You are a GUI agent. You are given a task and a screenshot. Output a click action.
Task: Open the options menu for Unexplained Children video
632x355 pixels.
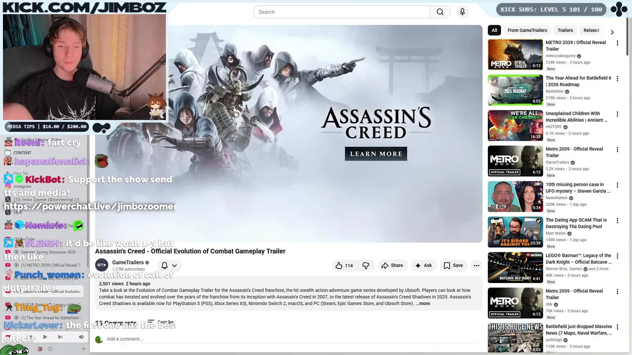pyautogui.click(x=617, y=114)
